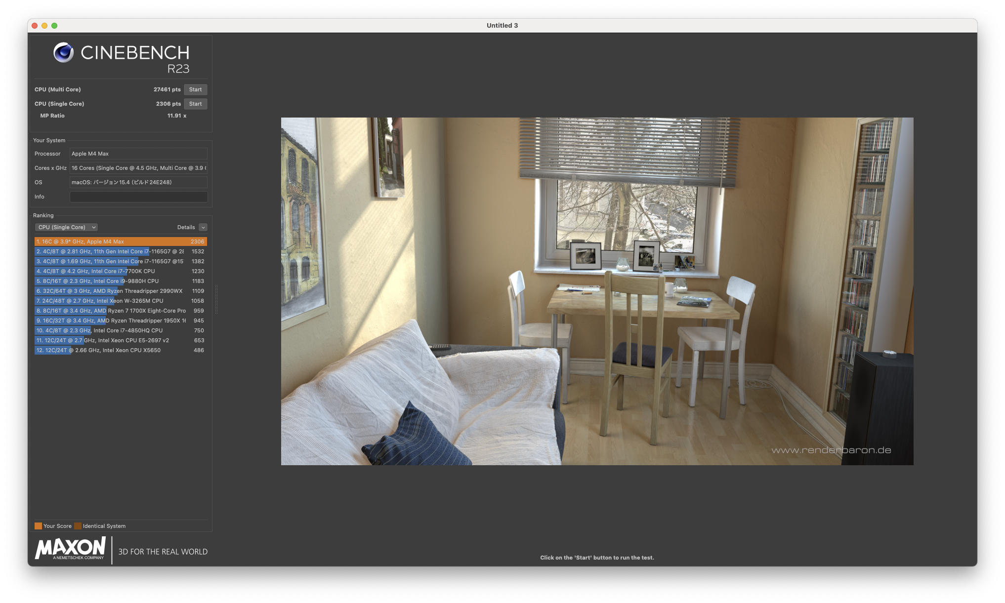Start the CPU Multi Core test
1005x603 pixels.
coord(195,89)
